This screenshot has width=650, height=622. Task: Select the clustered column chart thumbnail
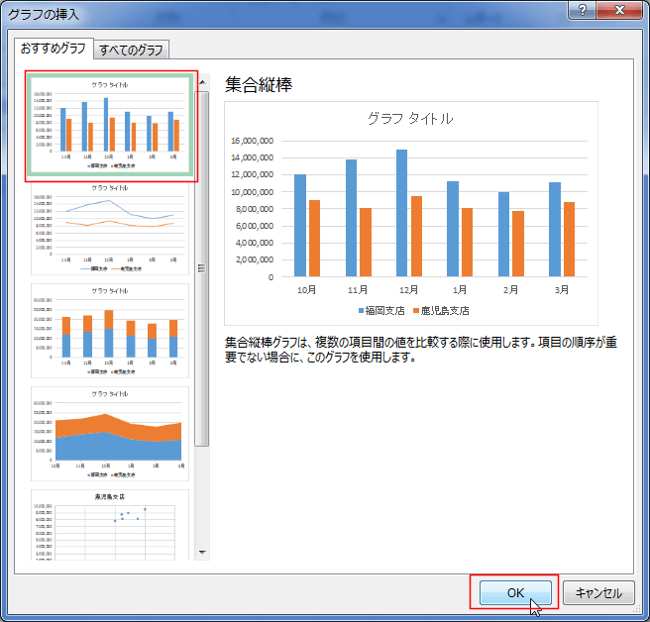point(111,125)
